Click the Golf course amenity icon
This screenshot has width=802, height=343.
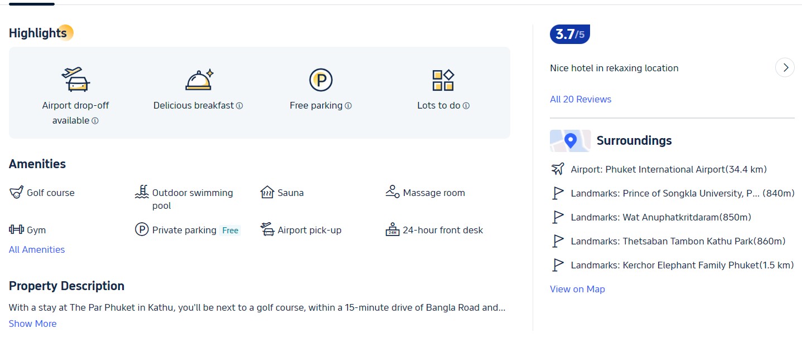16,193
